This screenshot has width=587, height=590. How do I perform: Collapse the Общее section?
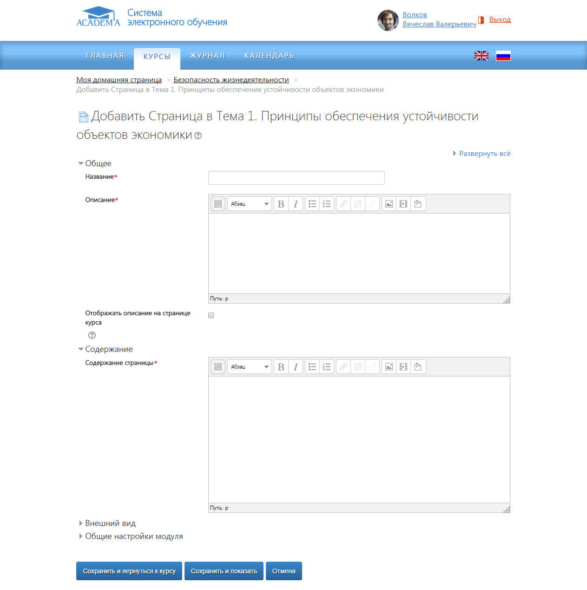pos(95,163)
